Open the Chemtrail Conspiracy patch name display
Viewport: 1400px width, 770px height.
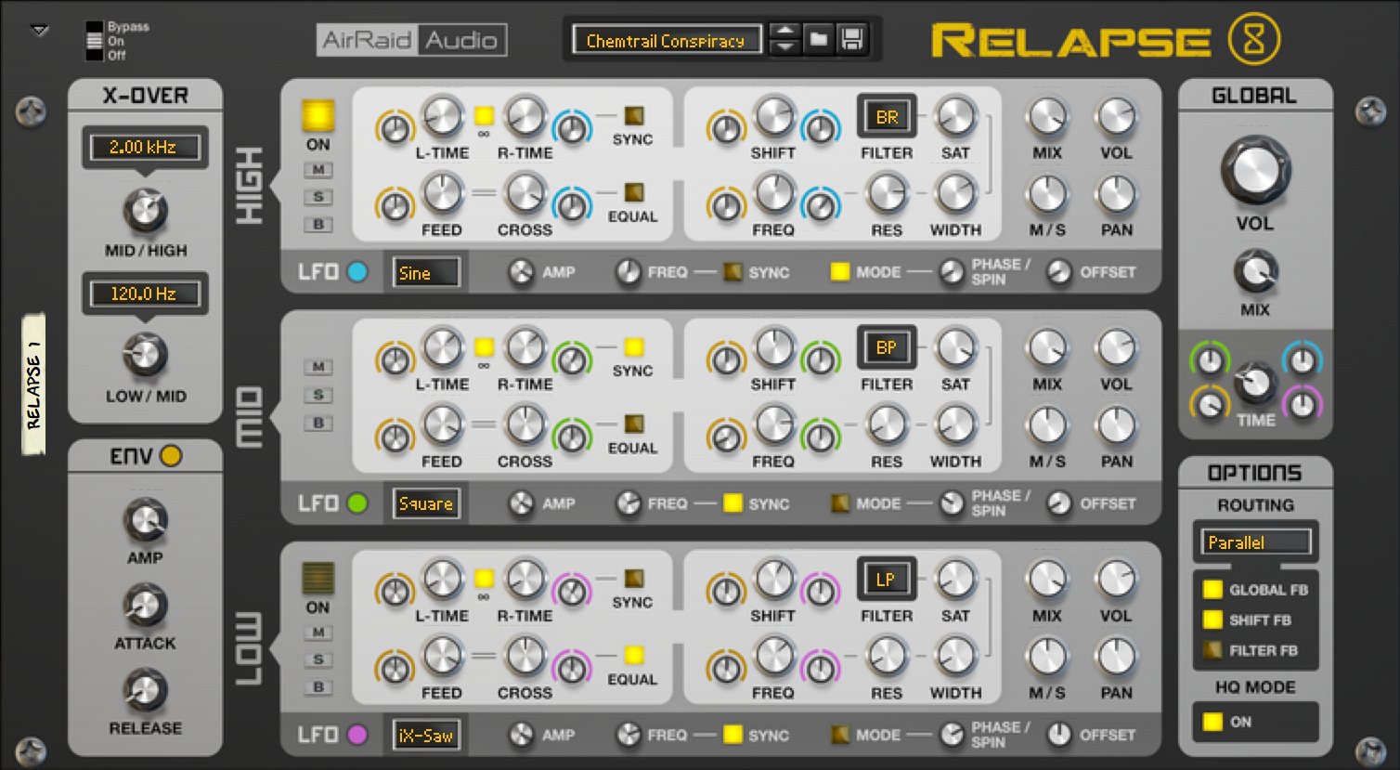point(666,40)
